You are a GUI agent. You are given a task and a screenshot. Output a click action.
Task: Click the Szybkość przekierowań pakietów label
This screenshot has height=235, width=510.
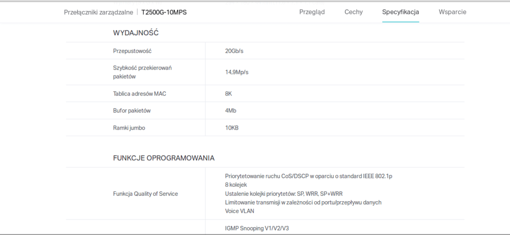(x=142, y=72)
